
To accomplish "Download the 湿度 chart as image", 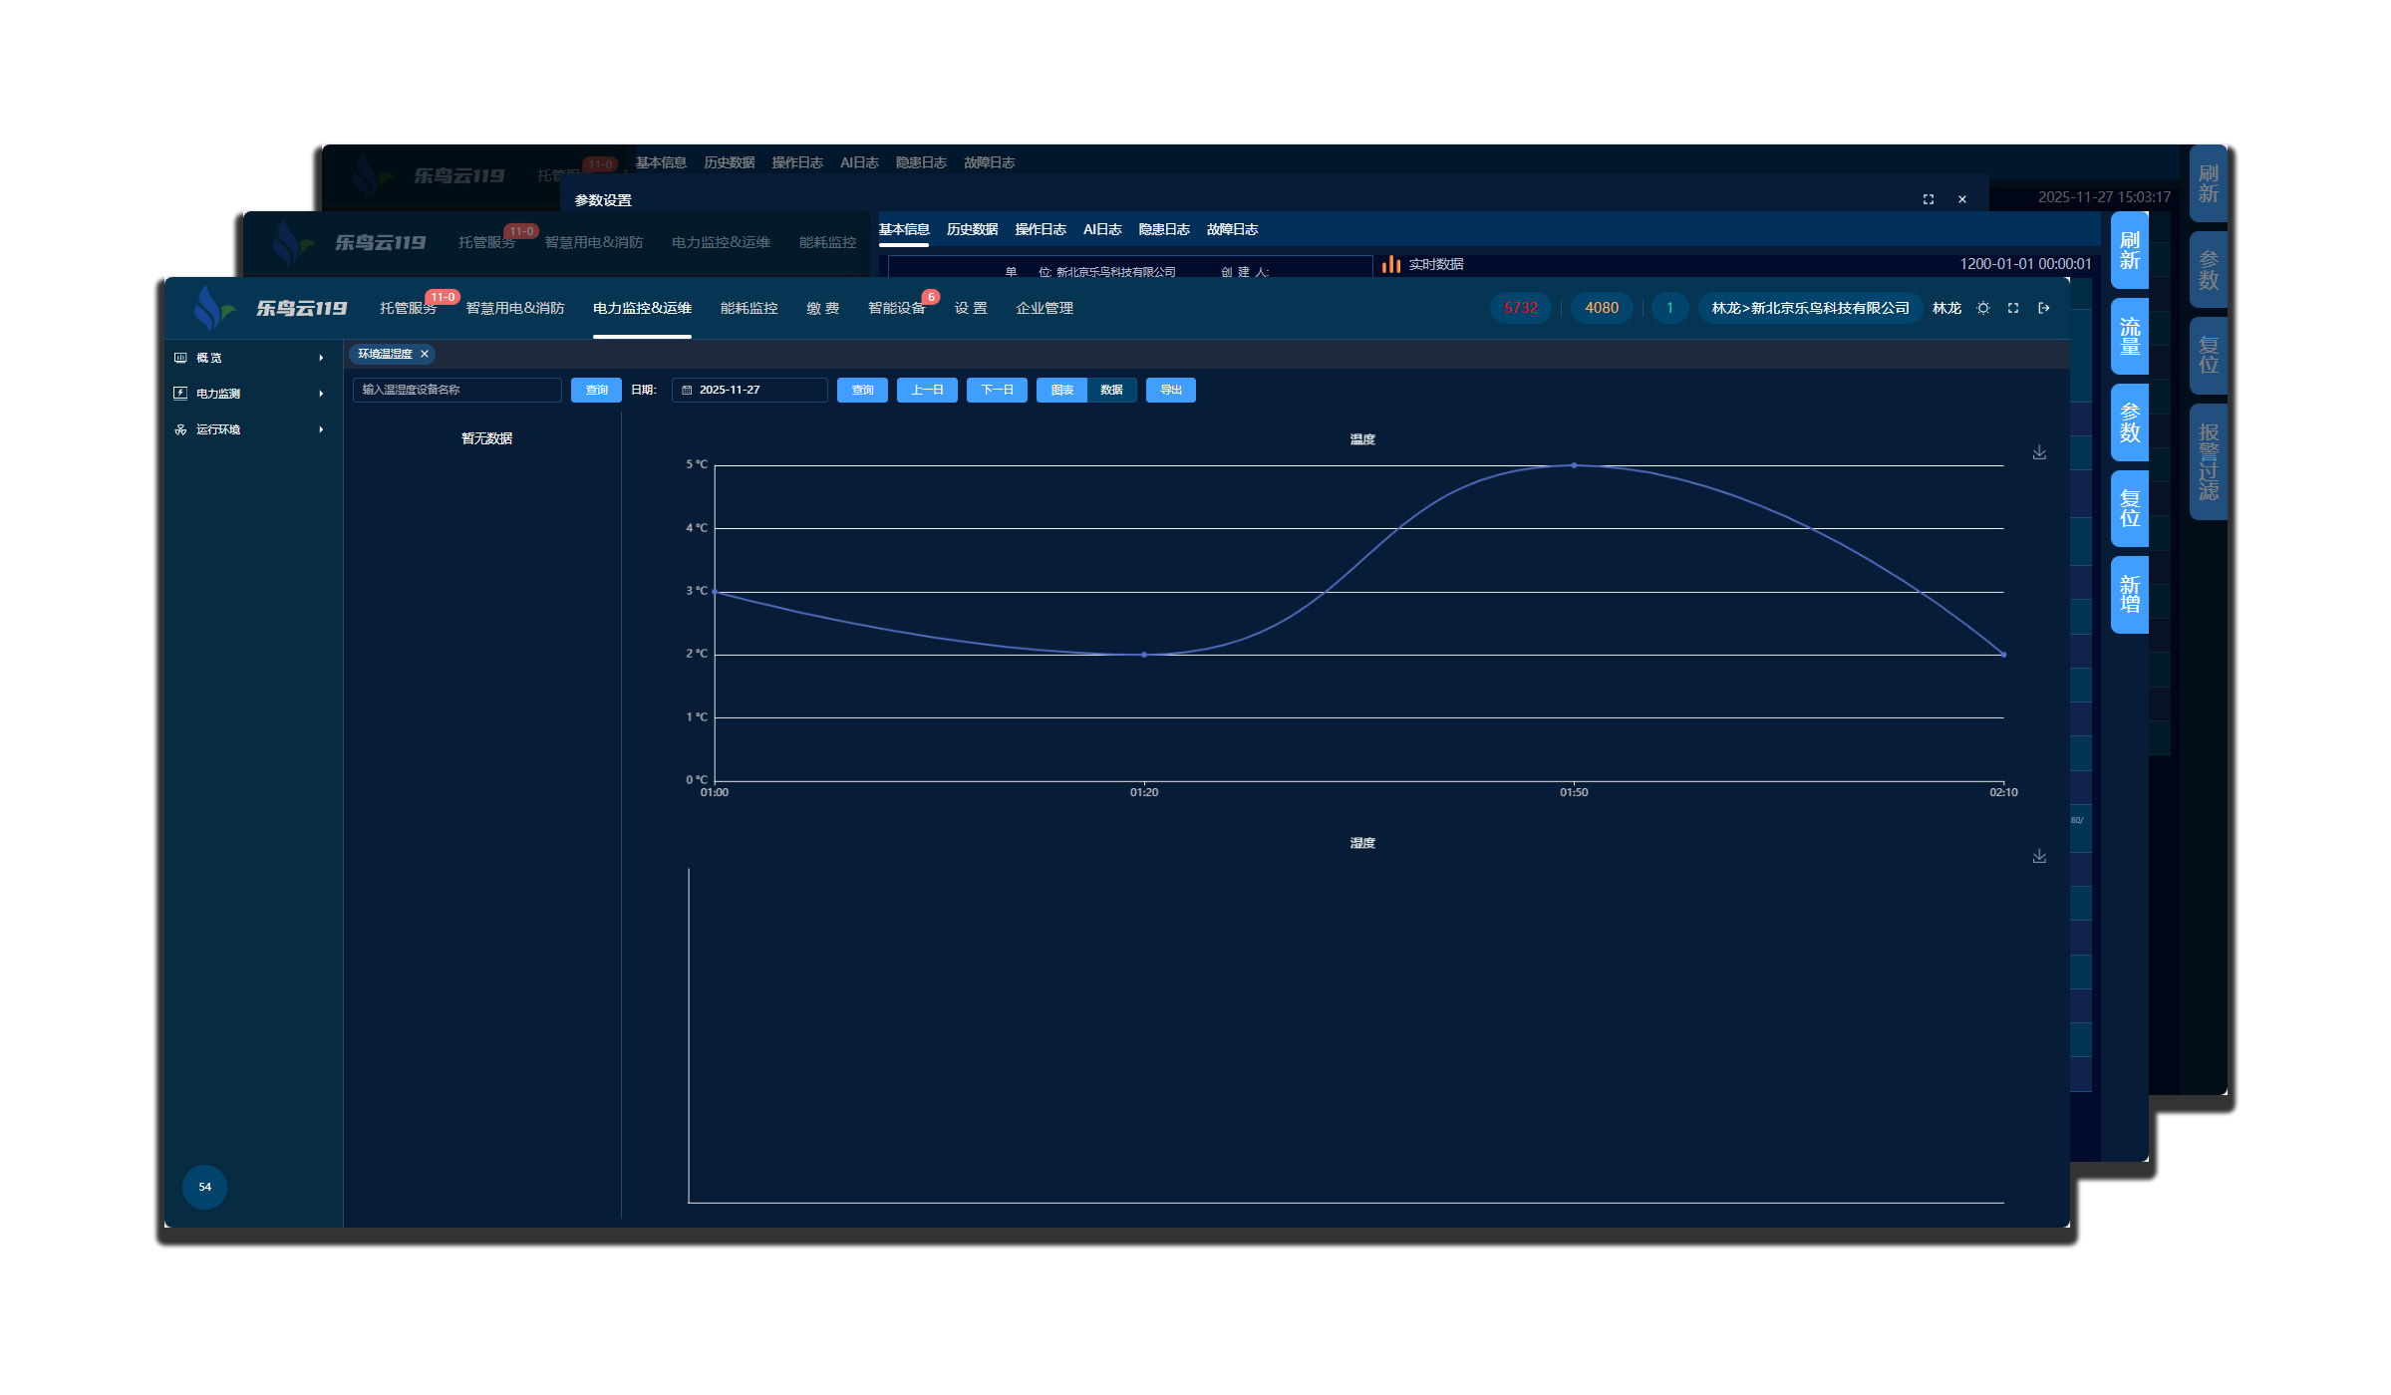I will (2039, 857).
